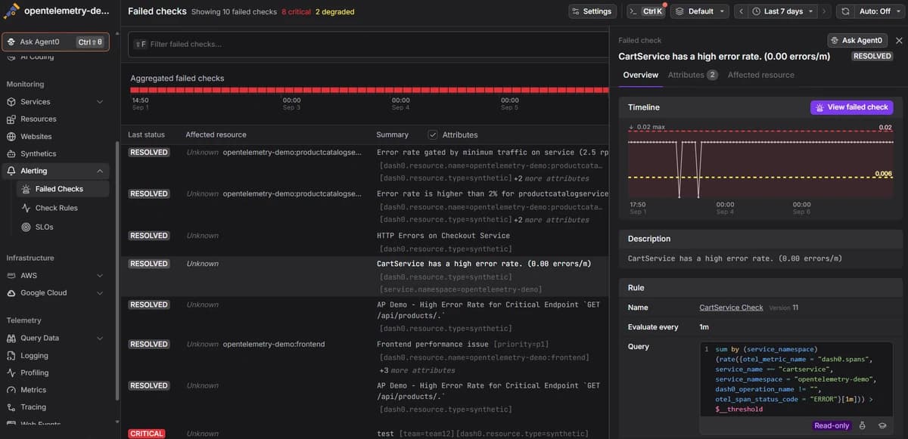The image size is (908, 439).
Task: Click the CRITICAL status badge for test row
Action: coord(147,434)
